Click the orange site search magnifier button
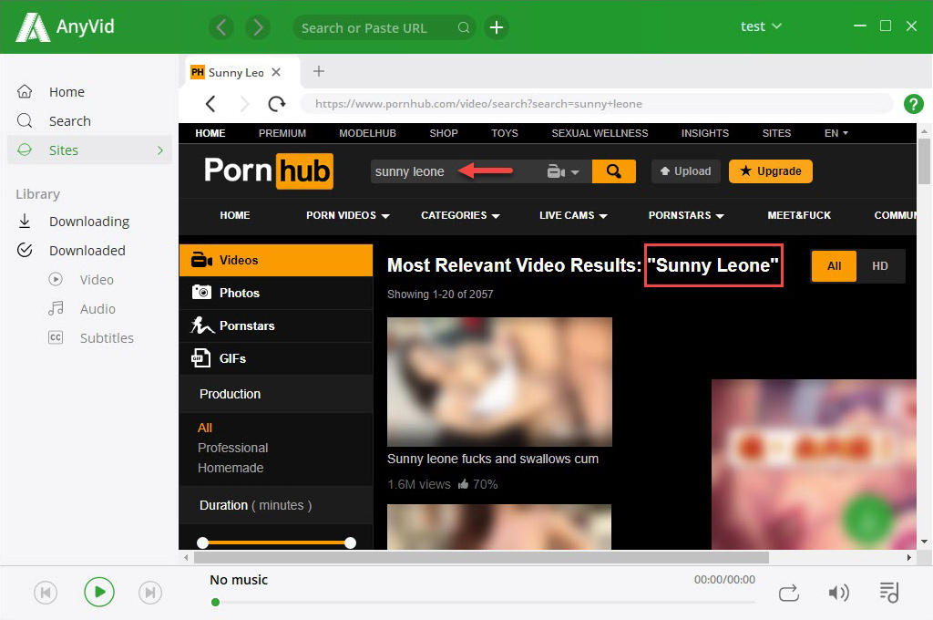This screenshot has width=933, height=620. tap(613, 171)
